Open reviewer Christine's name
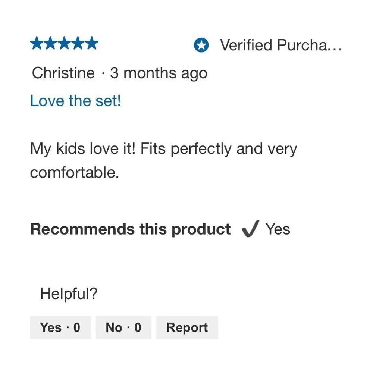This screenshot has width=373, height=373. point(63,73)
